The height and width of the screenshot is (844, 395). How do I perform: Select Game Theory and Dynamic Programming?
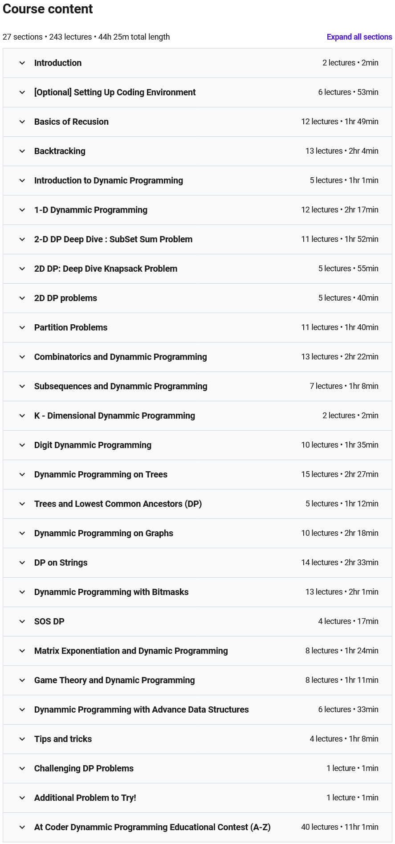(x=114, y=680)
